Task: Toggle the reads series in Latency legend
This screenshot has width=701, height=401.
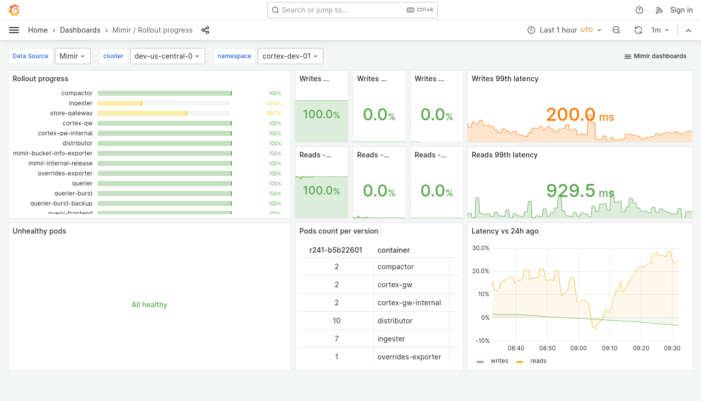Action: (538, 360)
